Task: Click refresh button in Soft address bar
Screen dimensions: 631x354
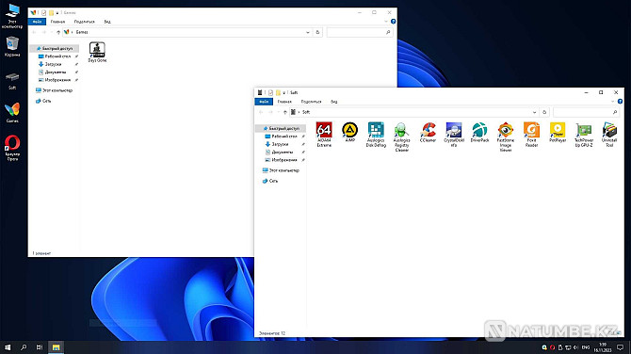Action: [x=544, y=112]
